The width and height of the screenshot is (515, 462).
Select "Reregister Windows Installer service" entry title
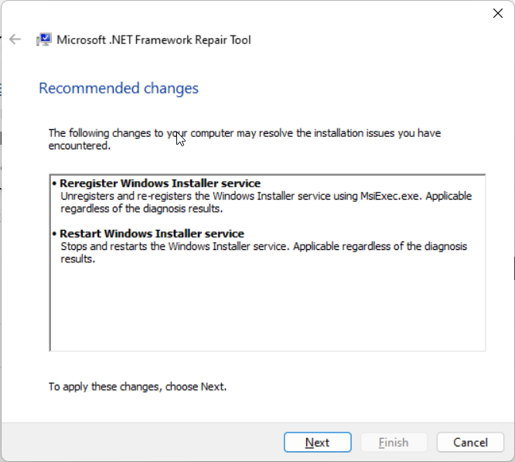click(160, 183)
